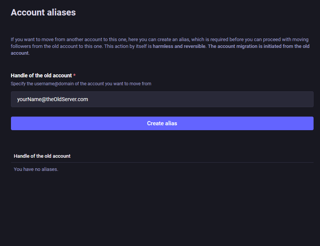Click the divider line below the table header
The image size is (320, 246).
(x=162, y=162)
